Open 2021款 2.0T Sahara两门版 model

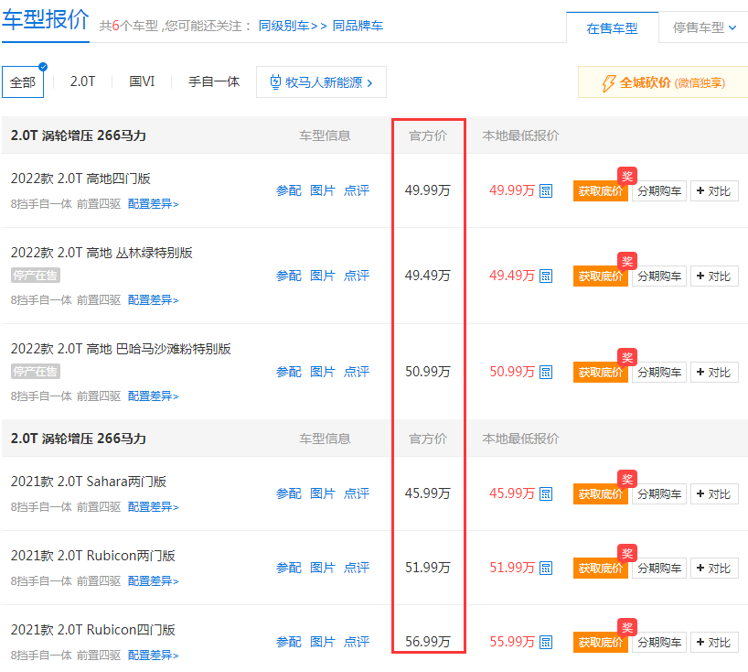tap(89, 482)
